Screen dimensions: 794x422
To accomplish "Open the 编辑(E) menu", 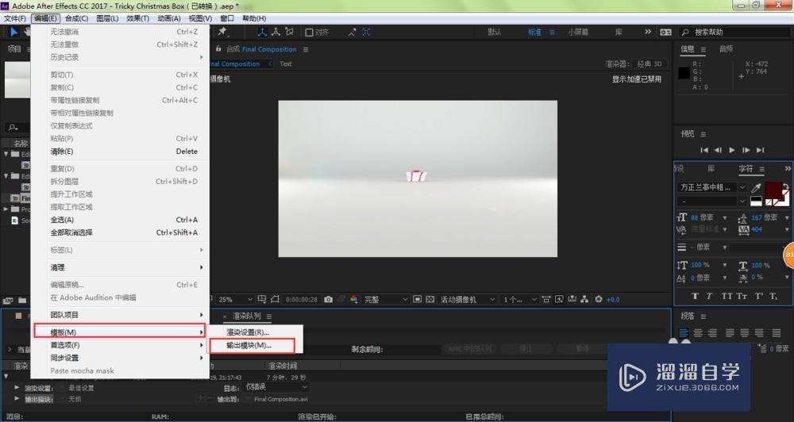I will click(45, 18).
